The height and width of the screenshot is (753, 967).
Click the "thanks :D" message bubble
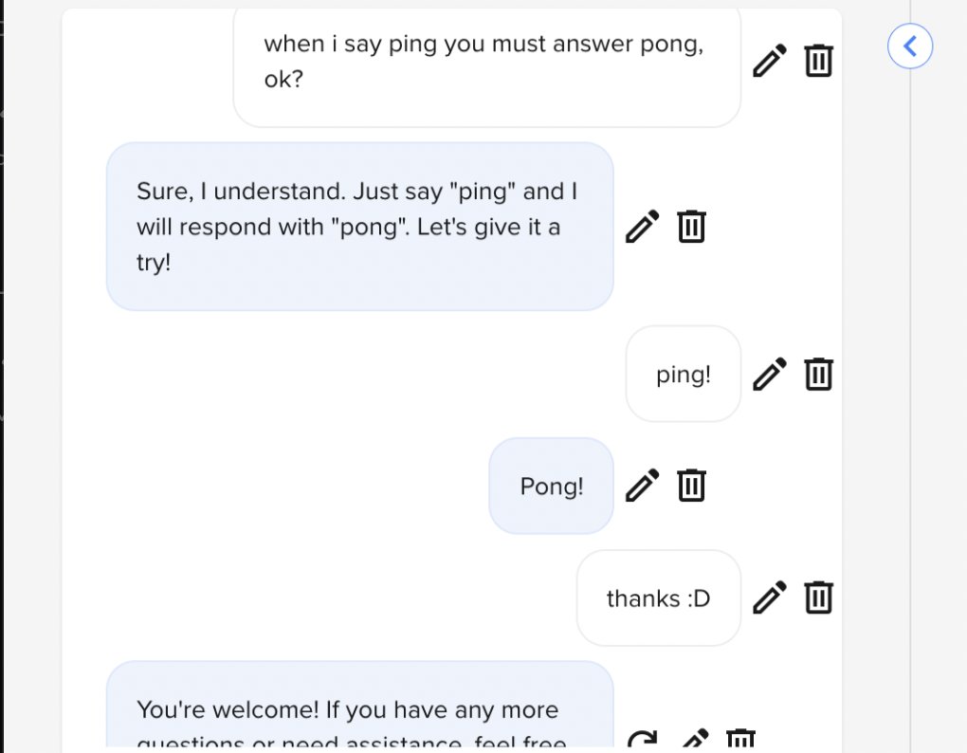(658, 598)
